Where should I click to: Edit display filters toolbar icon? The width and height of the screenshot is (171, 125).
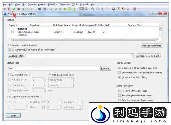click(x=118, y=9)
